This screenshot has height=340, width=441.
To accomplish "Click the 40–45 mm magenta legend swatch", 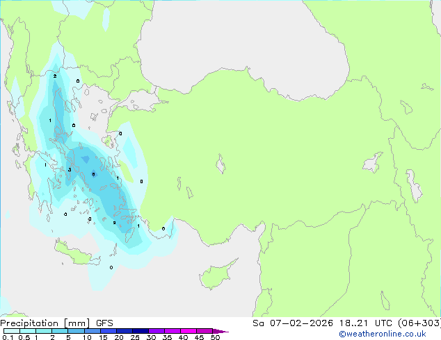I will [x=189, y=331].
